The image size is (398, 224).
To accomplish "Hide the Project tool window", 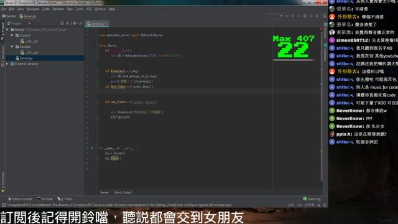I will [x=81, y=24].
